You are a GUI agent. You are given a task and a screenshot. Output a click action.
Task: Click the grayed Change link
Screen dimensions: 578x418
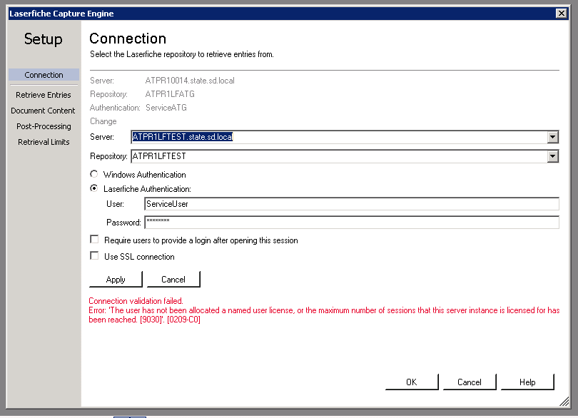point(103,121)
